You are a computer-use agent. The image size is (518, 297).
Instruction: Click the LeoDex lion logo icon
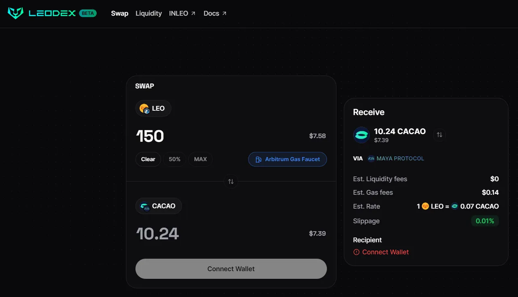point(15,13)
